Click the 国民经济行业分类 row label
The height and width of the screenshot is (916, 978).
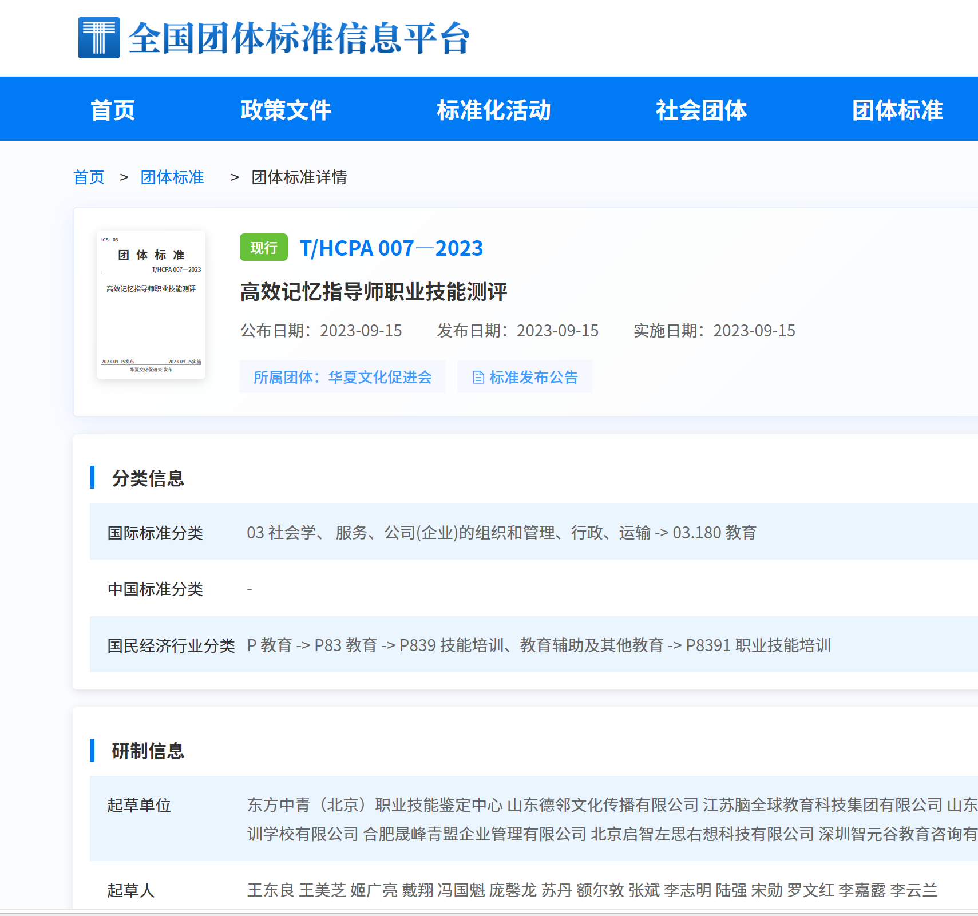172,645
